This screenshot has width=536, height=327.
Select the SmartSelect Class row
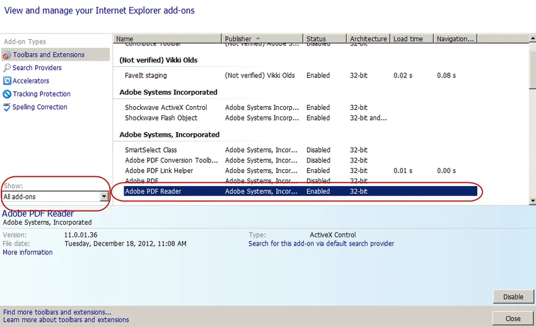301,150
